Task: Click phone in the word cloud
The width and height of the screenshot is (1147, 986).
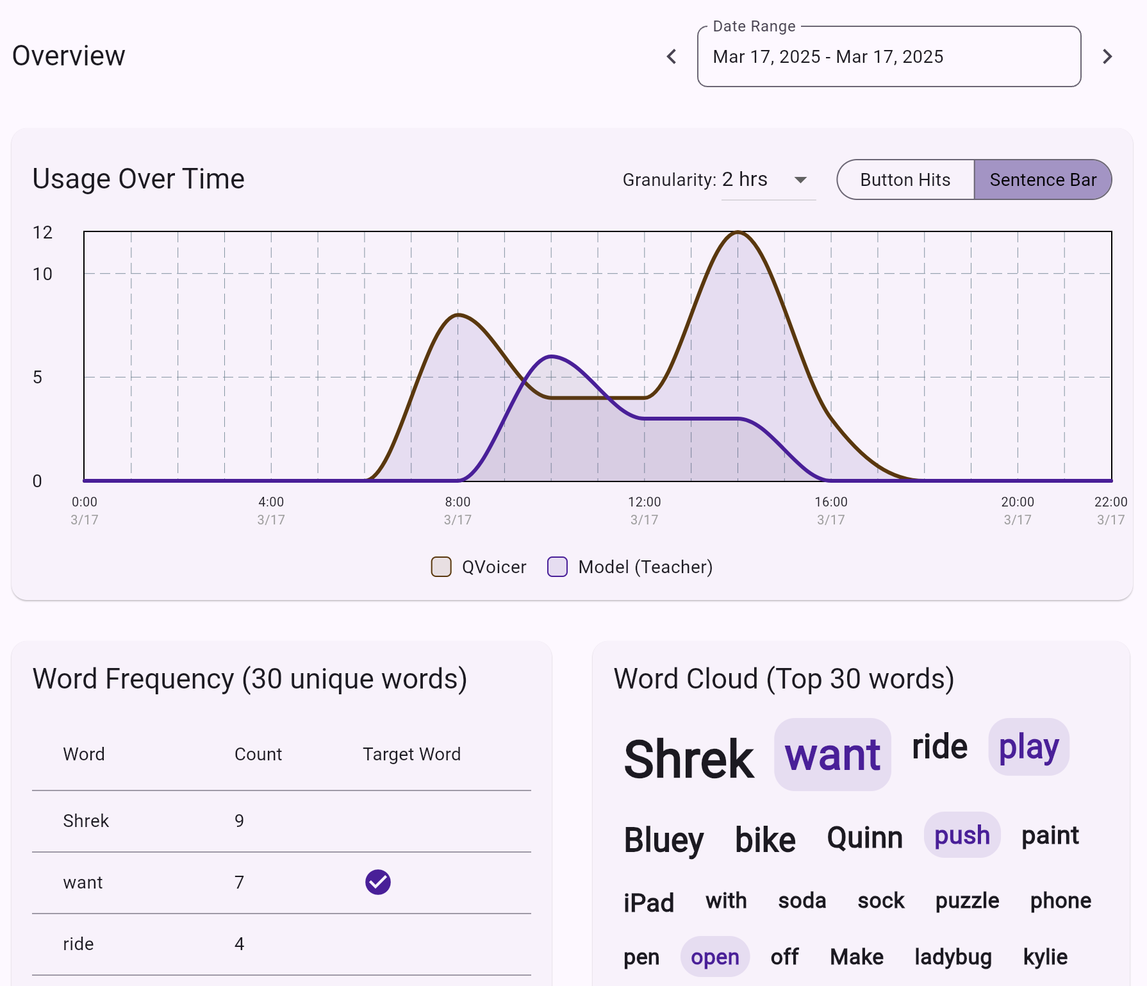Action: coord(1060,901)
